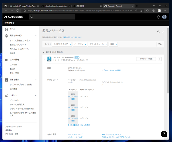Select すべての製品とサービス in sidebar
The image size is (172, 142).
(x=20, y=41)
